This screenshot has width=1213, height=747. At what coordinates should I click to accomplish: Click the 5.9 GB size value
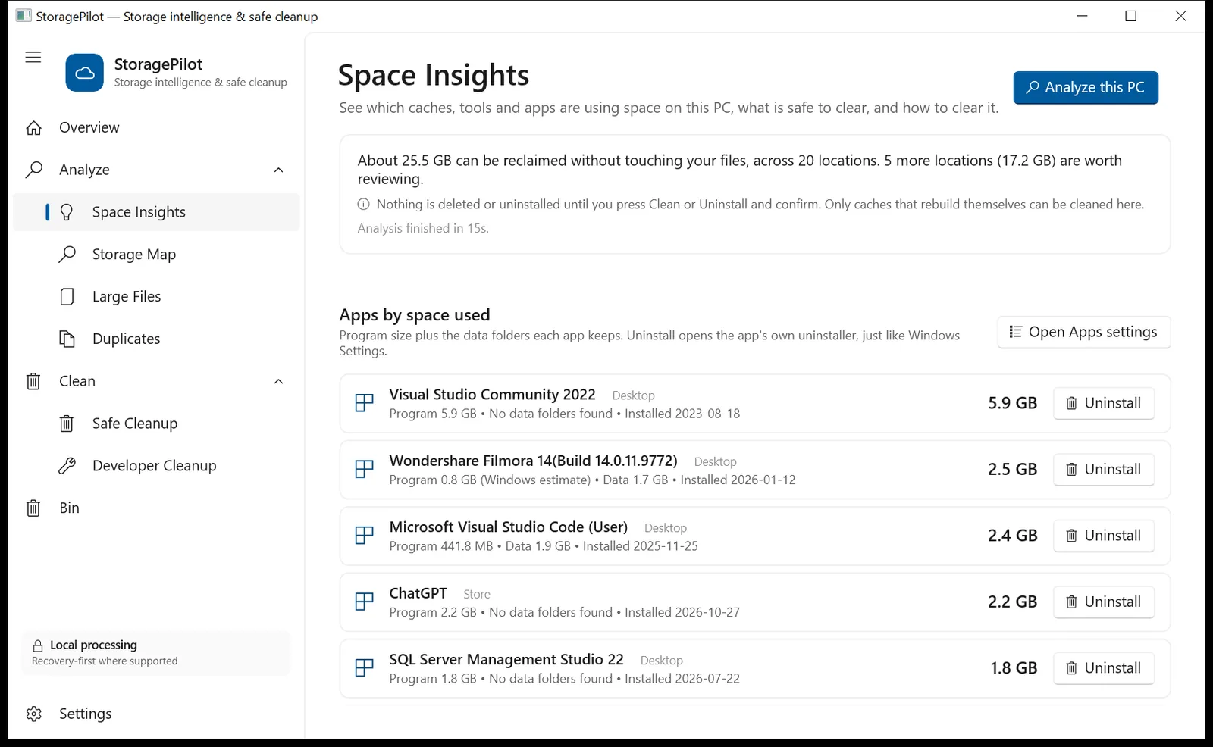pos(1012,403)
